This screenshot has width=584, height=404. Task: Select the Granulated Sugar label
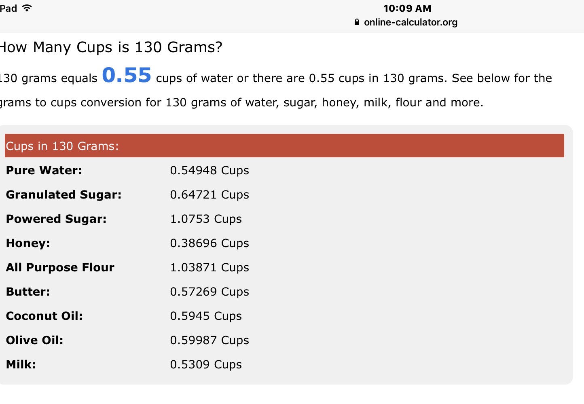(x=63, y=195)
